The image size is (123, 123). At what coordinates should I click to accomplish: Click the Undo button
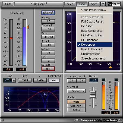(8, 4)
